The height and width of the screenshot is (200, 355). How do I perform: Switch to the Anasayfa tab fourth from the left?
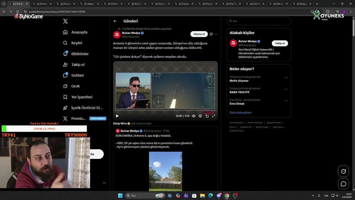89,4
